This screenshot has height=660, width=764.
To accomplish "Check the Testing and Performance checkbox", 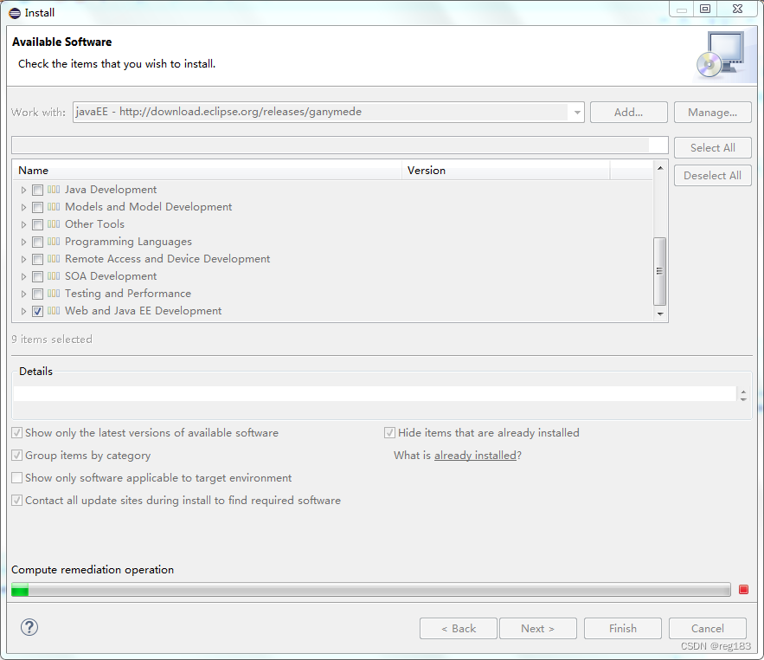I will pyautogui.click(x=37, y=294).
